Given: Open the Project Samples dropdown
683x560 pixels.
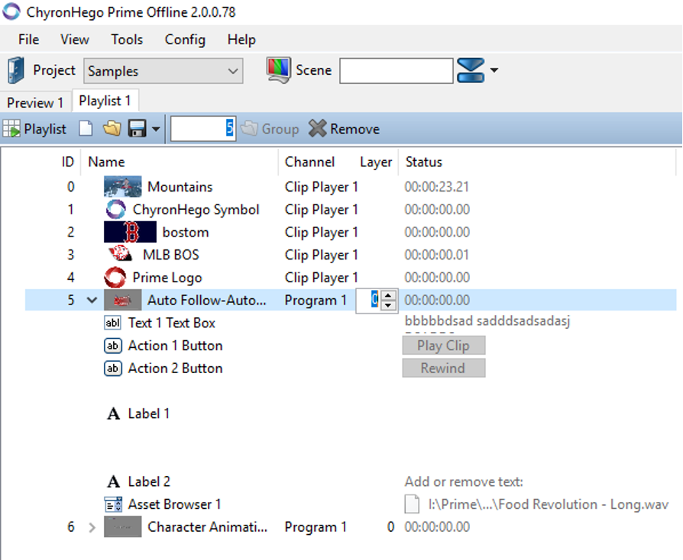Looking at the screenshot, I should click(x=233, y=71).
